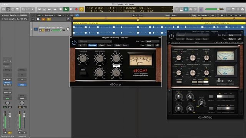Toggle dbx-160 plugin power button

click(x=171, y=36)
